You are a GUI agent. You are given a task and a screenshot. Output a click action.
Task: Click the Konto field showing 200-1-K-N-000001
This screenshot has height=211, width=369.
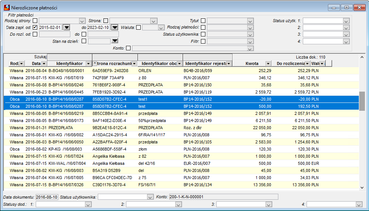coord(223,197)
